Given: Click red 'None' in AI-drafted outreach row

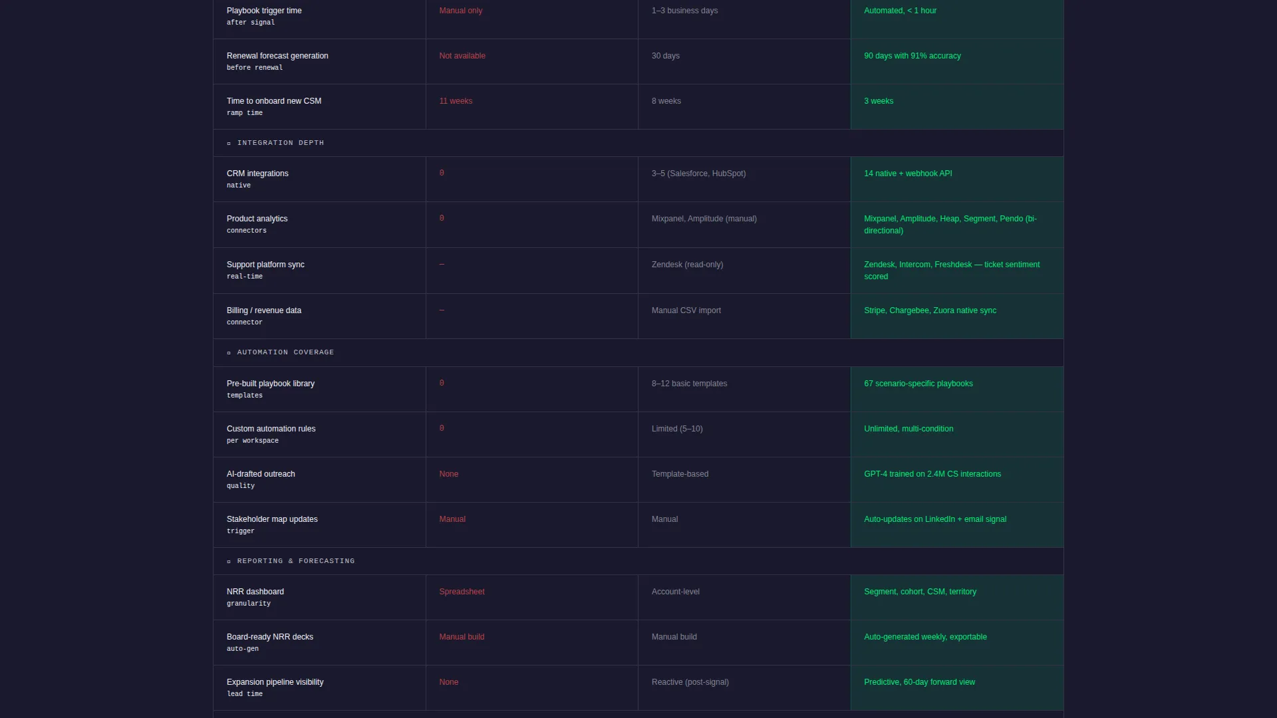Looking at the screenshot, I should (x=449, y=474).
